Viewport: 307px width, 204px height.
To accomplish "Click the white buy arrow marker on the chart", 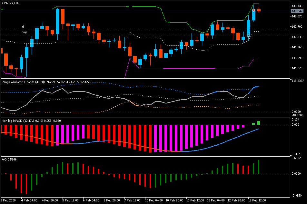I will (x=248, y=35).
